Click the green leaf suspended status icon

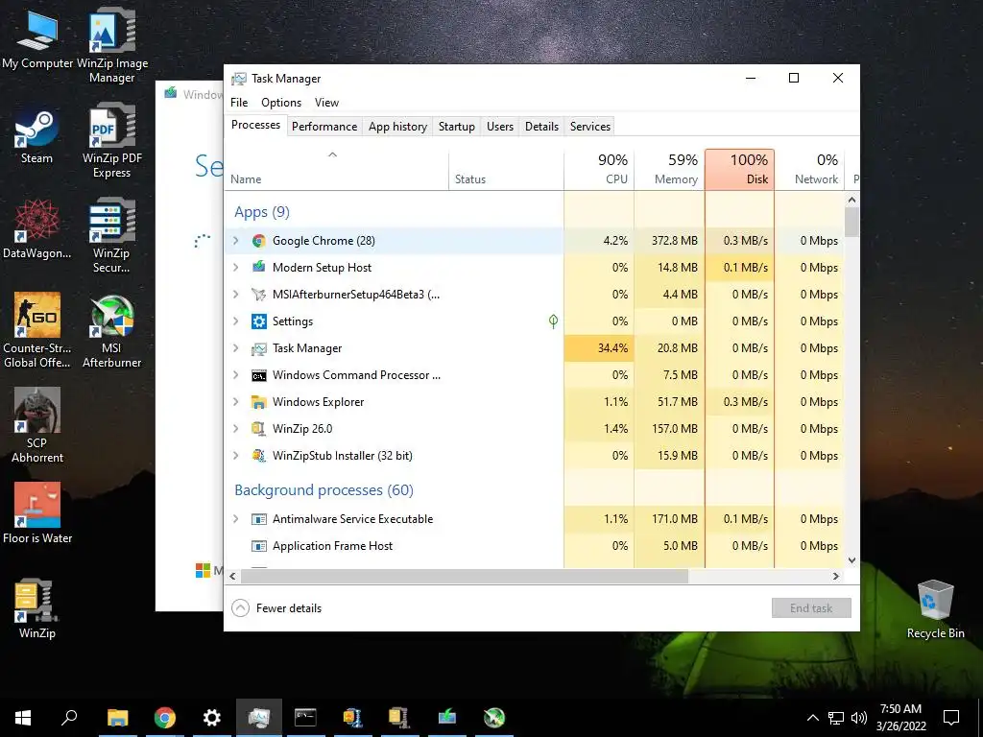[553, 321]
